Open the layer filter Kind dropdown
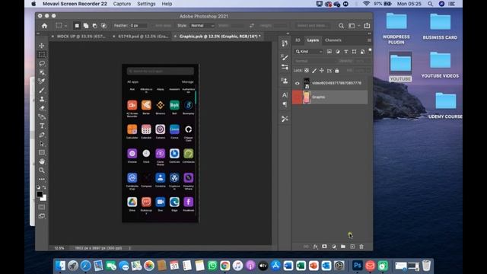Viewport: 487px width, 274px height. click(x=309, y=52)
